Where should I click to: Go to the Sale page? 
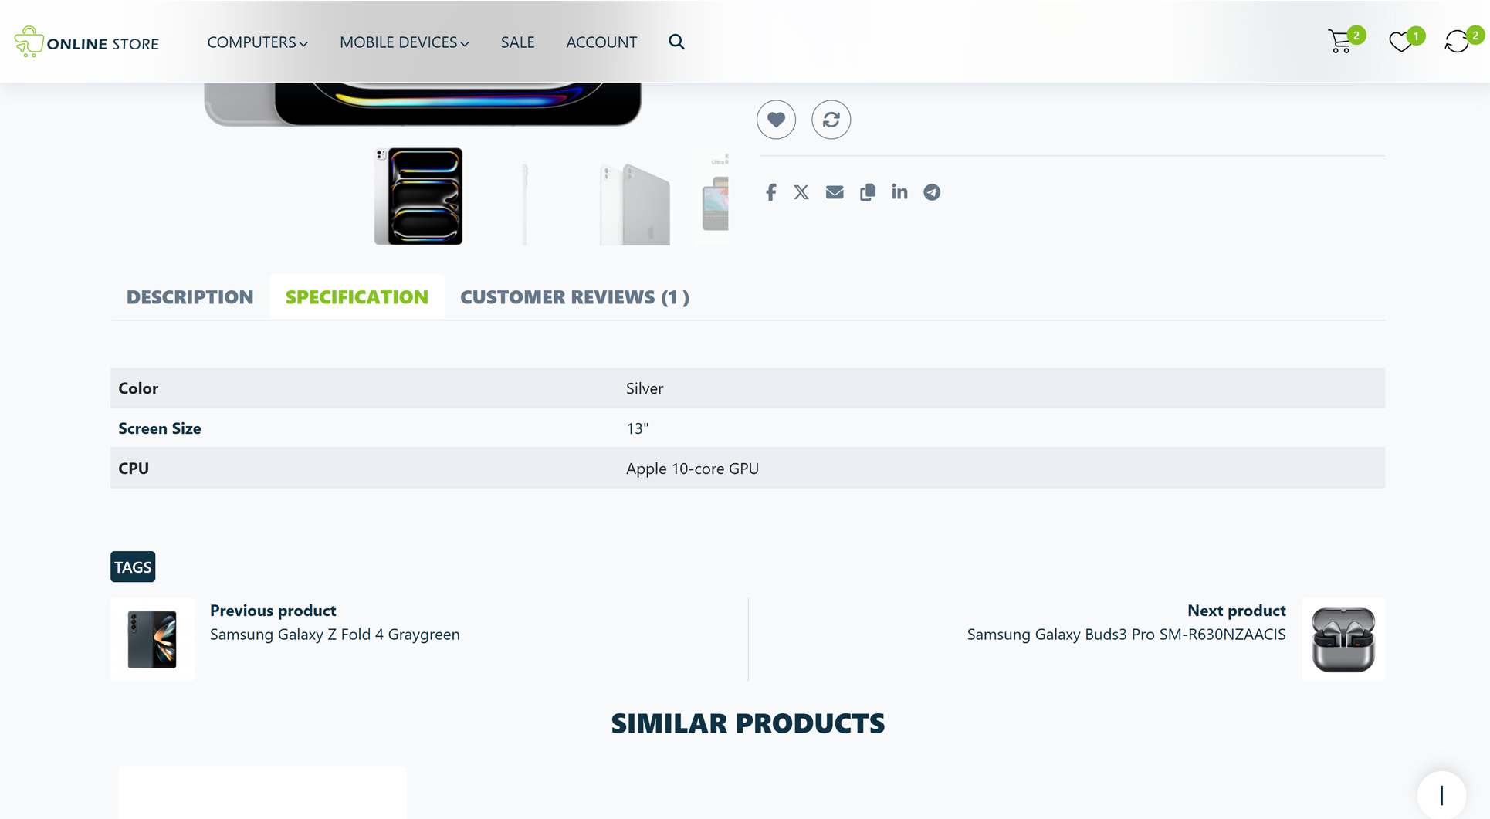(x=517, y=42)
